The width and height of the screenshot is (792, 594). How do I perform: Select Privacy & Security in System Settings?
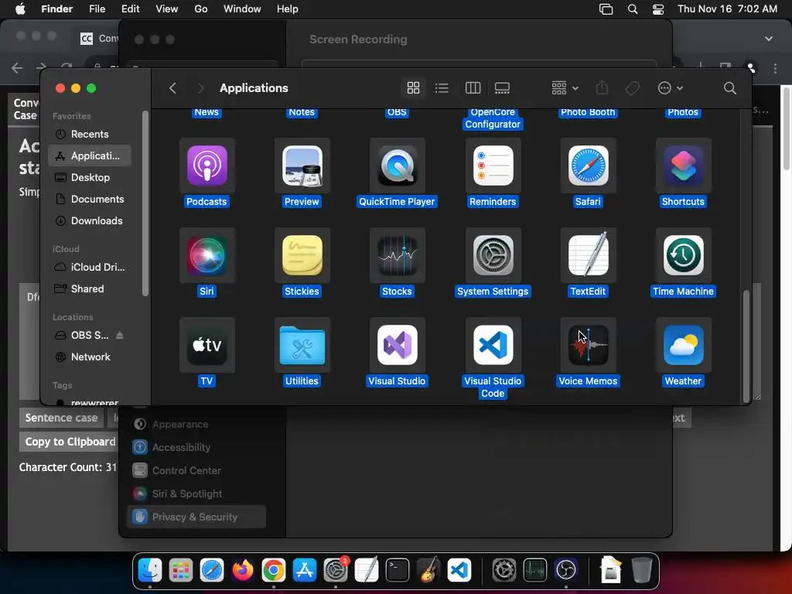tap(196, 517)
